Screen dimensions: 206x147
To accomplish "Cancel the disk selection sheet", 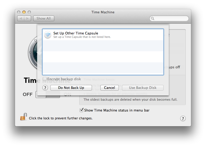I will click(x=109, y=88).
